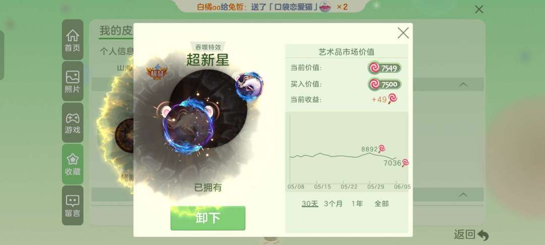This screenshot has height=245, width=545.
Task: Open the 收藏 collection sidebar icon
Action: [x=73, y=164]
